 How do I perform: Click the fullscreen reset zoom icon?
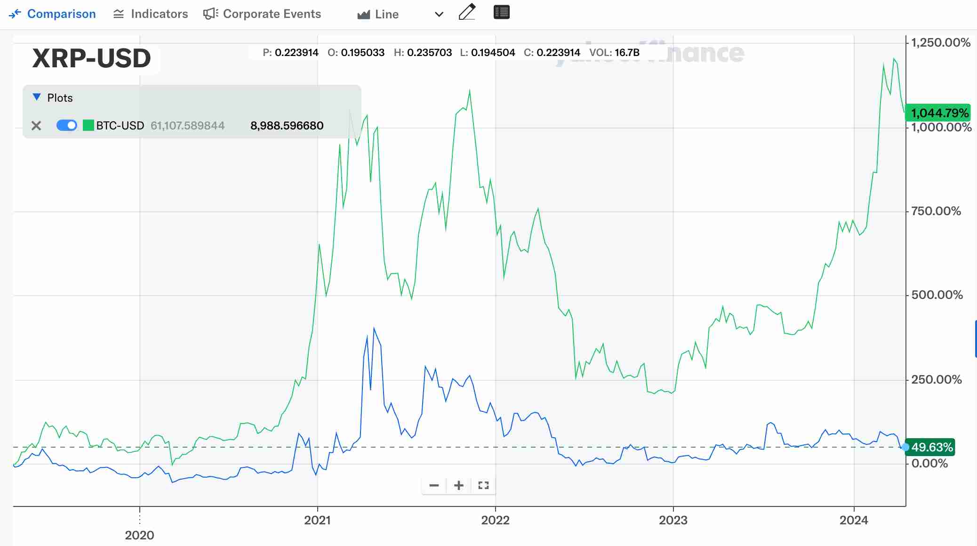pyautogui.click(x=483, y=485)
